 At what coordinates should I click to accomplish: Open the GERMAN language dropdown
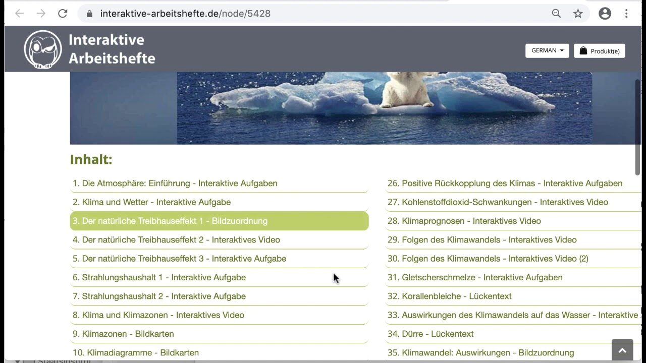point(547,50)
